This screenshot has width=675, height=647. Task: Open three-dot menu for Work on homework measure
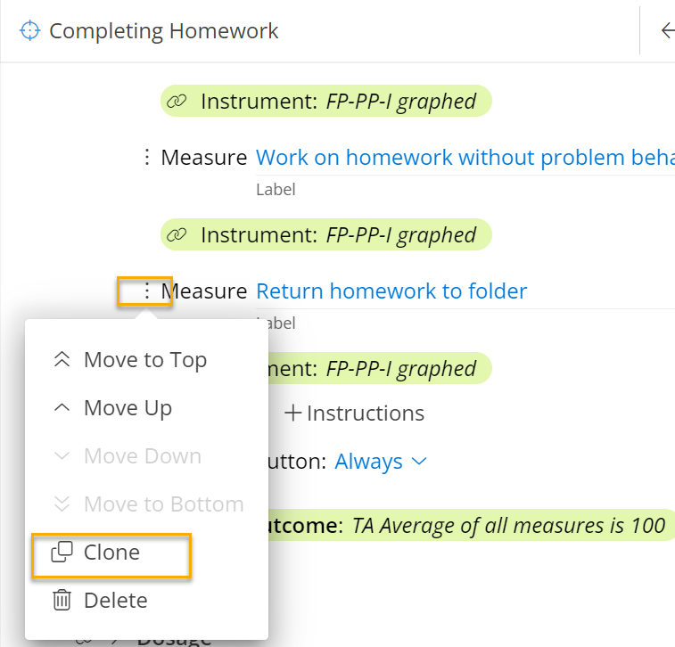click(x=147, y=158)
